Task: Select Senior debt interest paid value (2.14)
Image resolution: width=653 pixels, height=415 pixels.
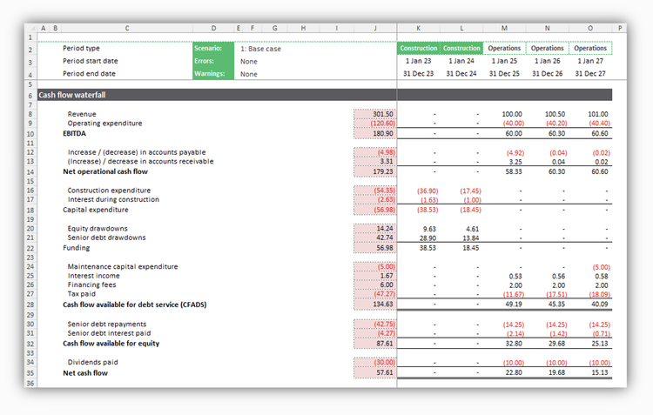Action: (x=515, y=334)
